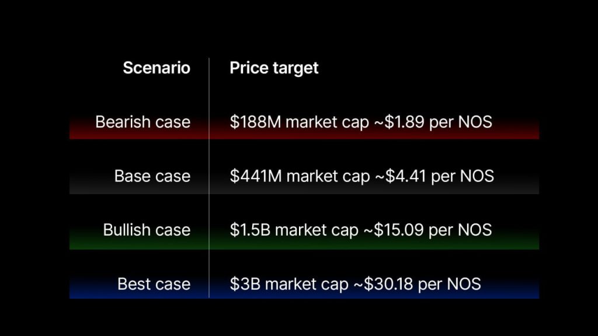The width and height of the screenshot is (598, 336).
Task: Select the Best case label
Action: 154,283
